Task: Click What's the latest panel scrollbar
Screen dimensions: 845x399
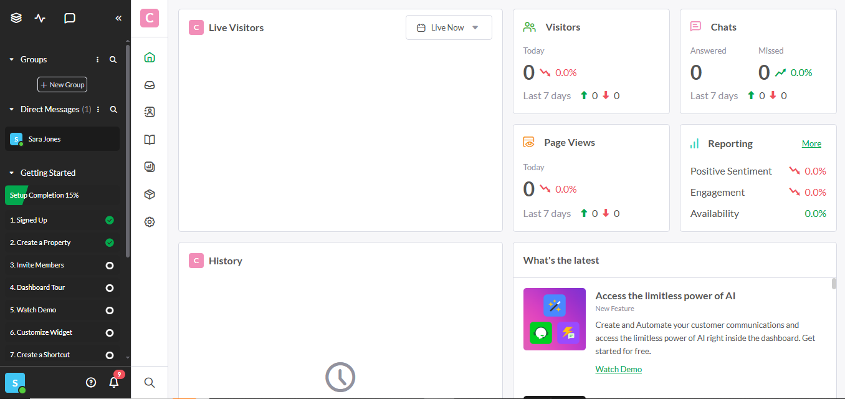Action: click(834, 284)
